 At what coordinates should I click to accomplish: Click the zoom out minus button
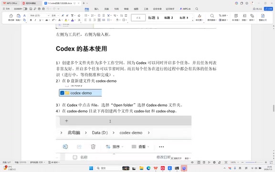[x=243, y=162]
